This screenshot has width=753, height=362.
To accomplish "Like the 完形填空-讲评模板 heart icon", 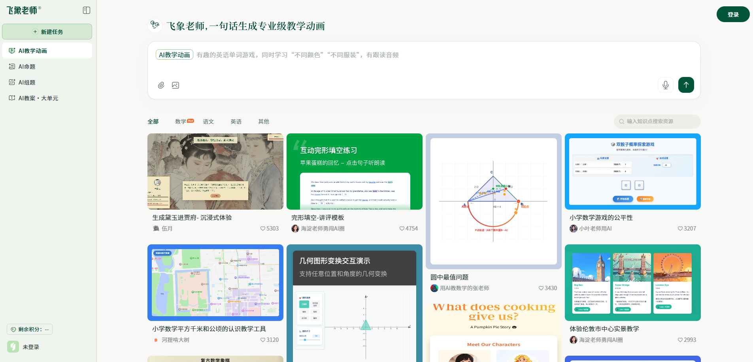I will tap(402, 229).
